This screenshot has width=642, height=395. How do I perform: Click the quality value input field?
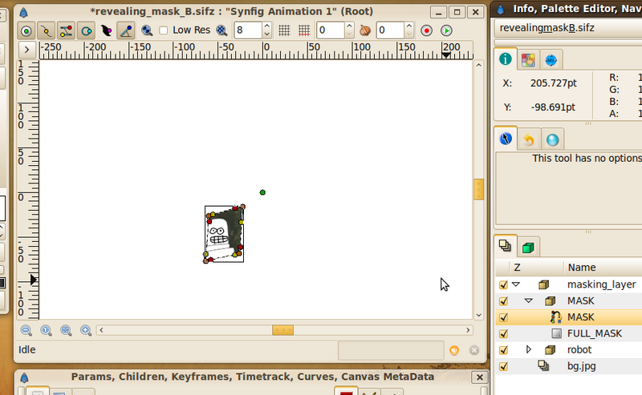(248, 30)
